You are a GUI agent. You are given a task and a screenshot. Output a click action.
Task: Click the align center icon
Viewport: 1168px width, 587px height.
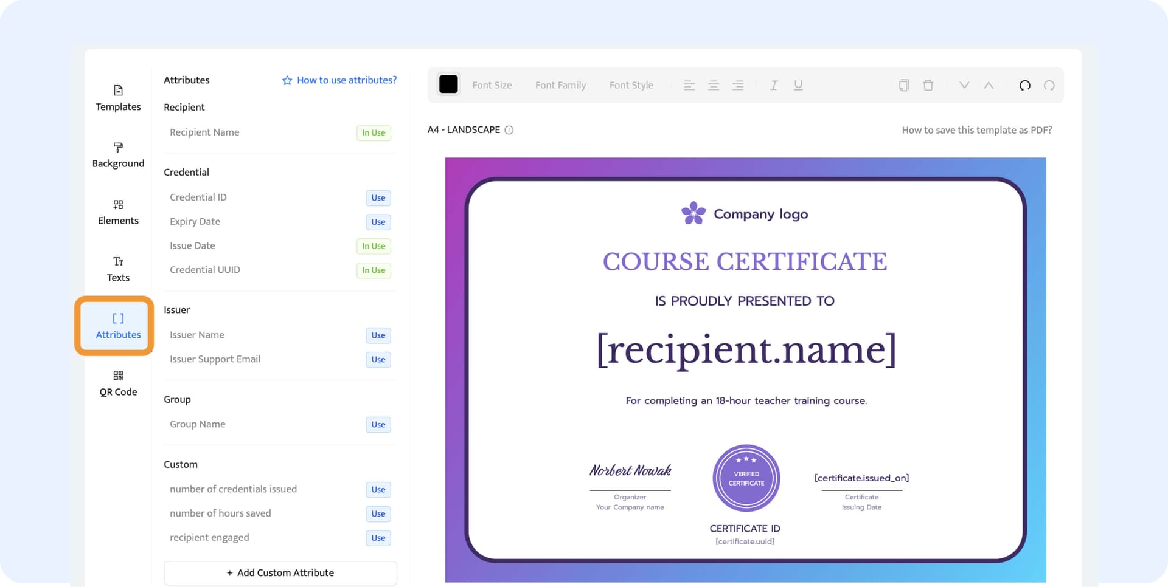coord(713,86)
